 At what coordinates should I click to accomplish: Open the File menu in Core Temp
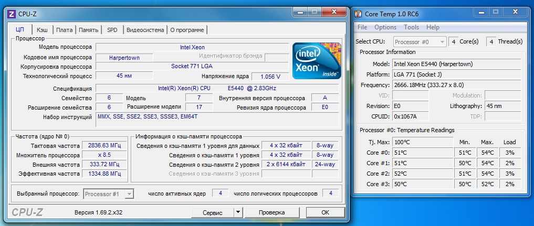coord(362,27)
